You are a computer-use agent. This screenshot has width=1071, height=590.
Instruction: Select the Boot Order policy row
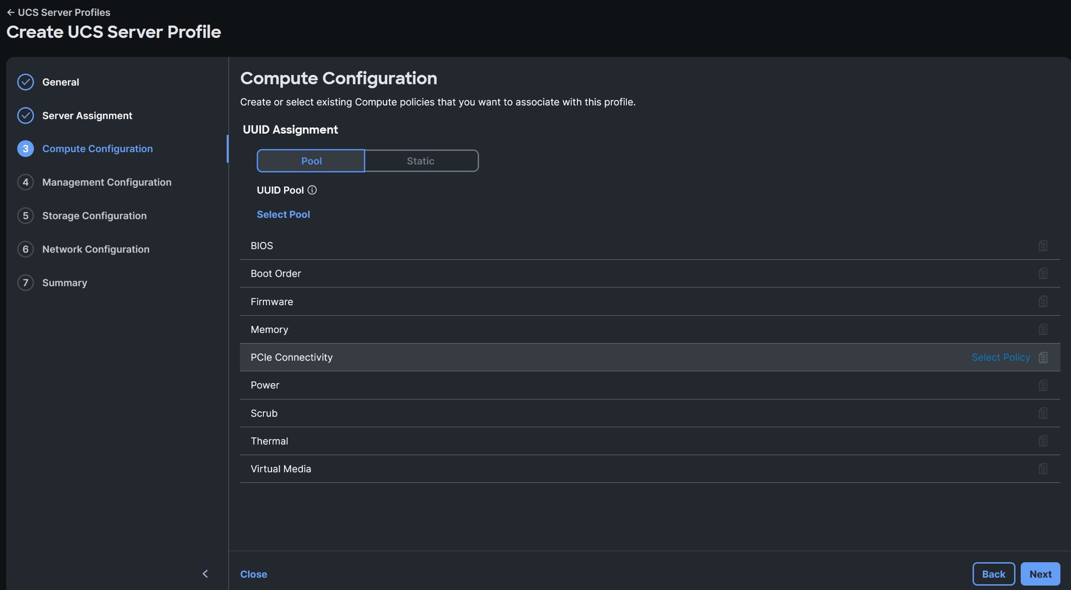click(x=650, y=273)
